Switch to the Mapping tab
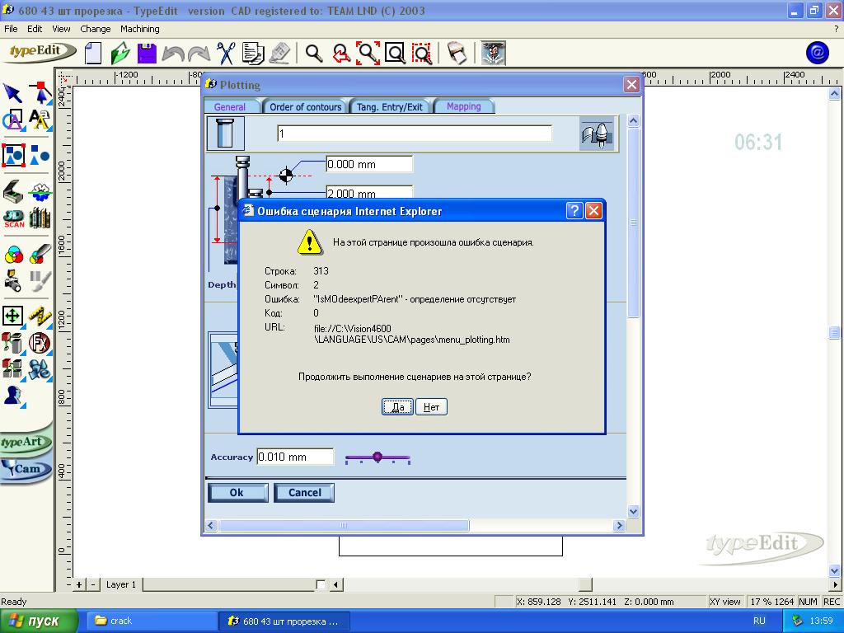Viewport: 844px width, 633px height. [463, 106]
